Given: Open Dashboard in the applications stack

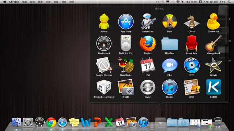Looking at the screenshot, I should click(104, 44).
